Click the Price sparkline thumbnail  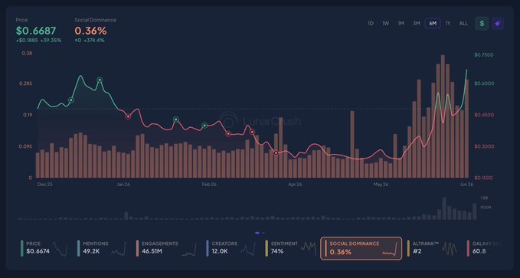coord(61,249)
